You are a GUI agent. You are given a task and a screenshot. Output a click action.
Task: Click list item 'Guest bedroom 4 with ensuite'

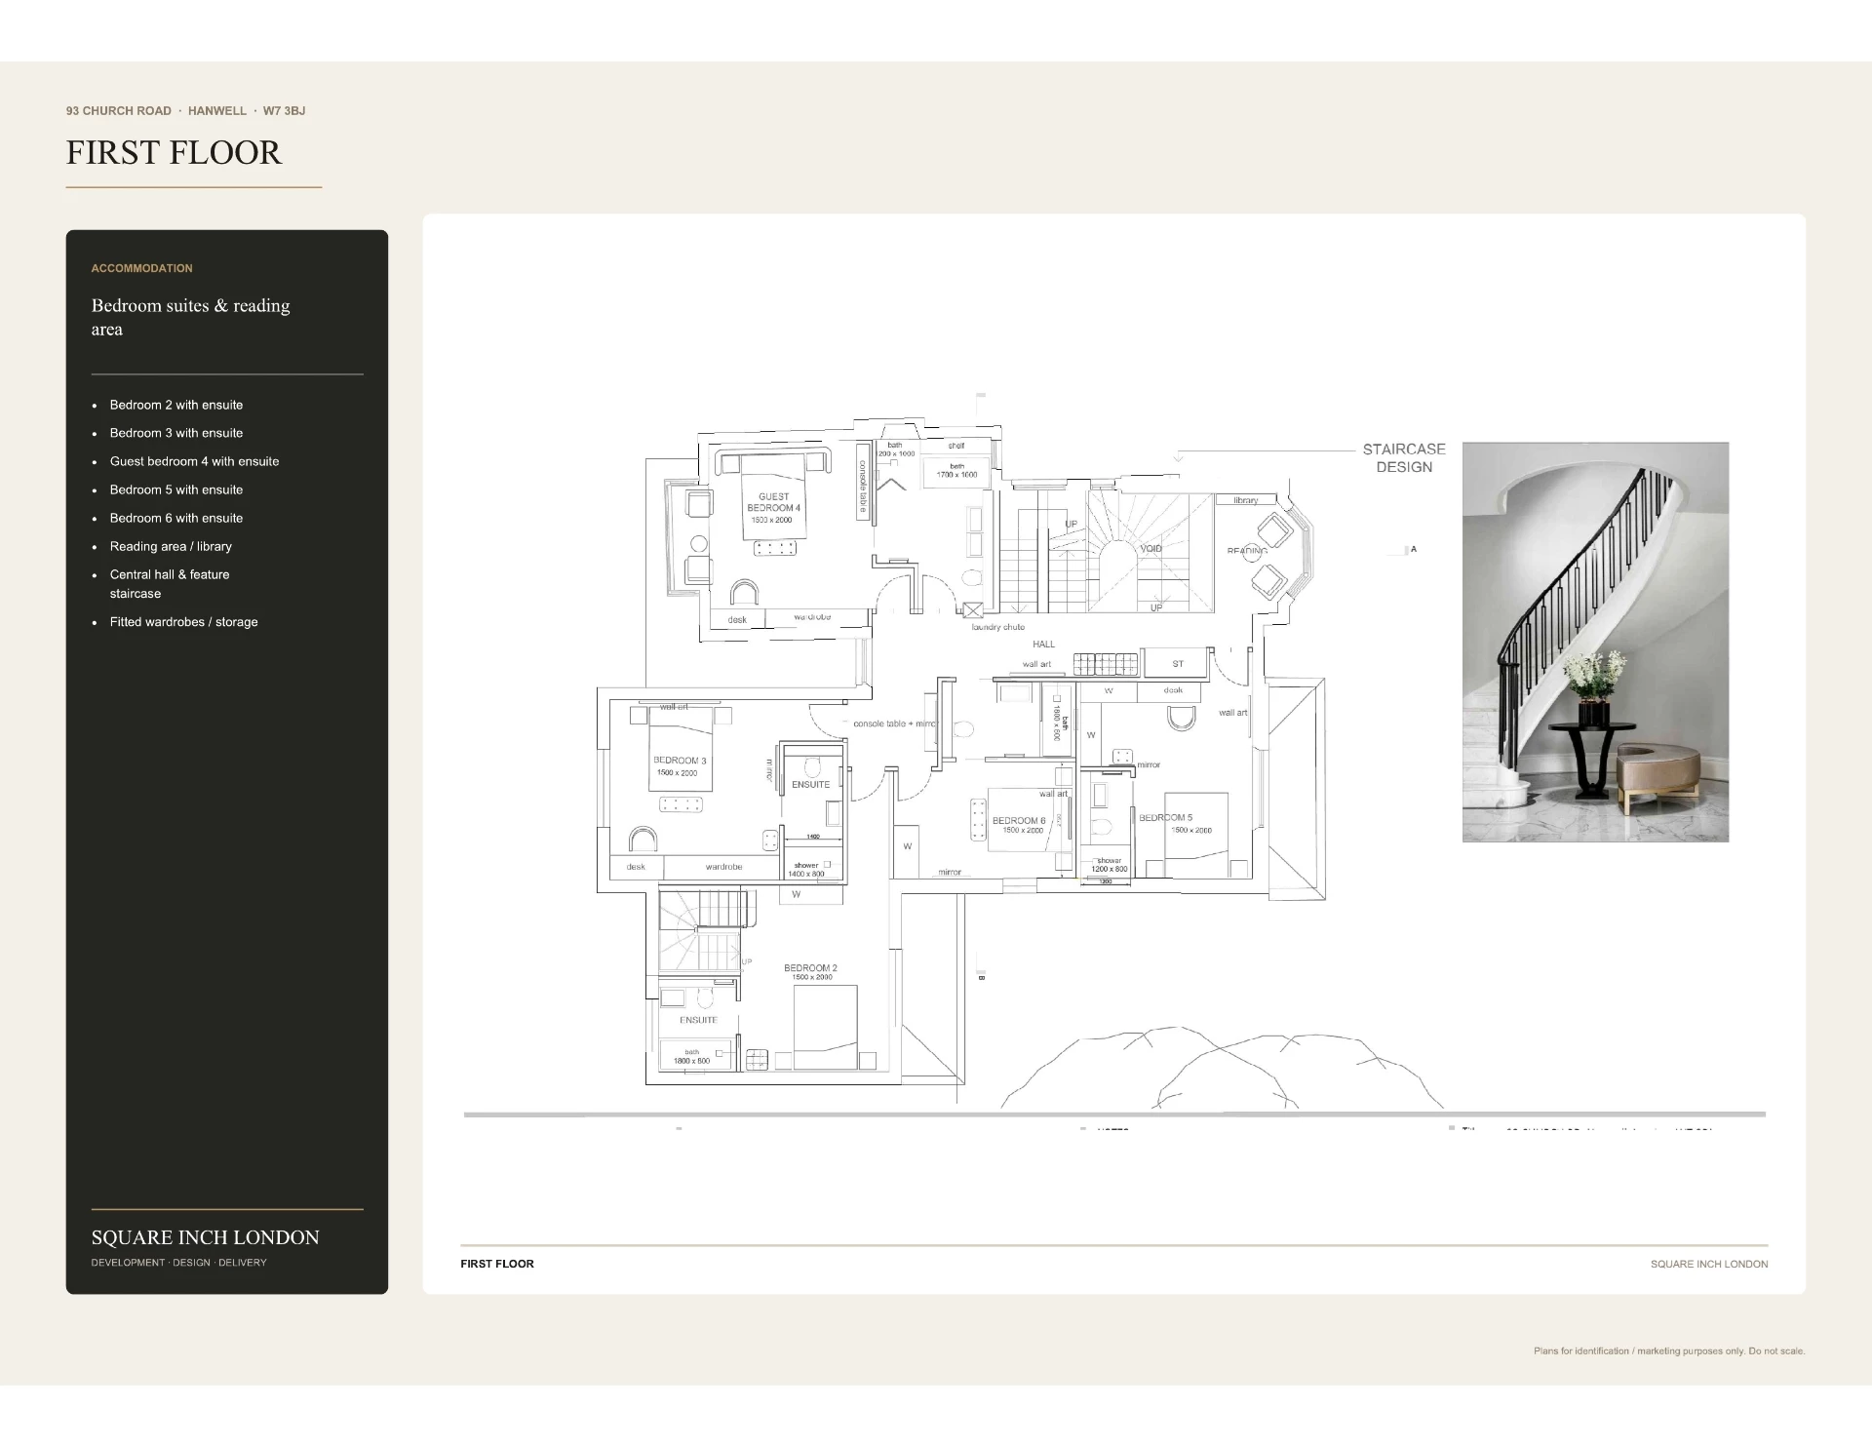[x=194, y=461]
